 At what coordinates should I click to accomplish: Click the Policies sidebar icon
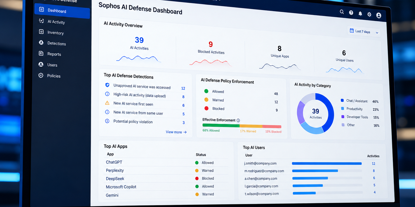pos(41,75)
